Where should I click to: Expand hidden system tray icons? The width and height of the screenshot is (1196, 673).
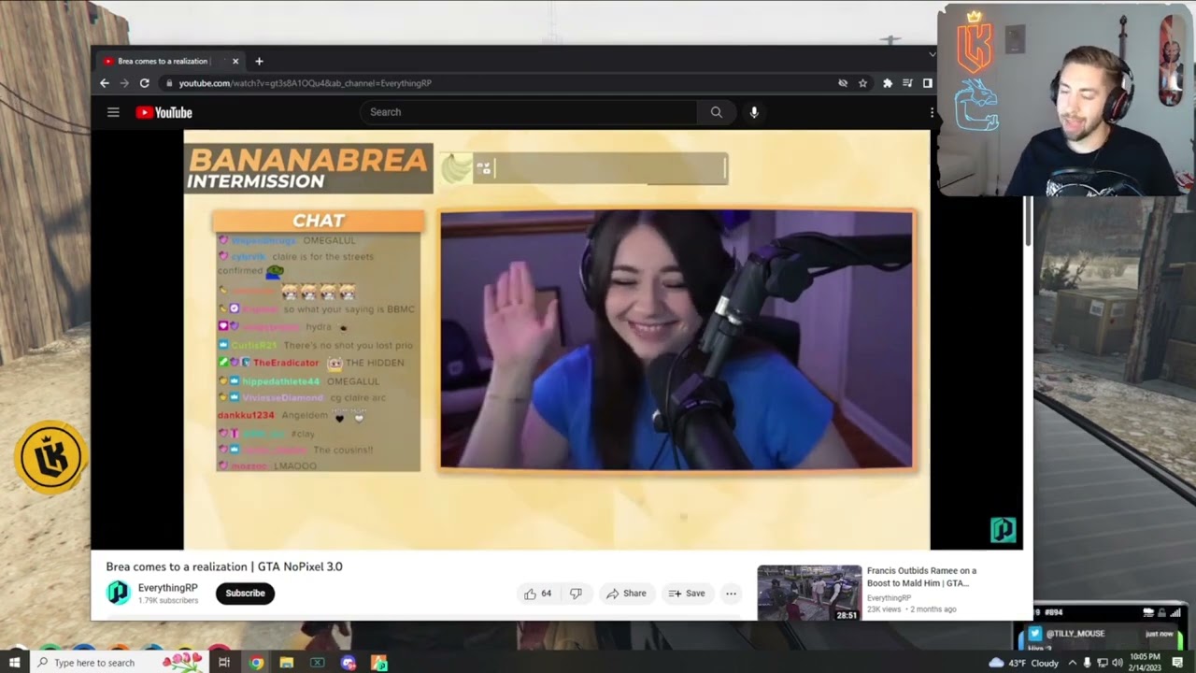[1072, 663]
